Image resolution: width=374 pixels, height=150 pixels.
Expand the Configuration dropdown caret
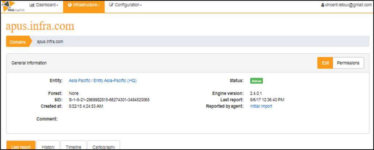(x=141, y=5)
